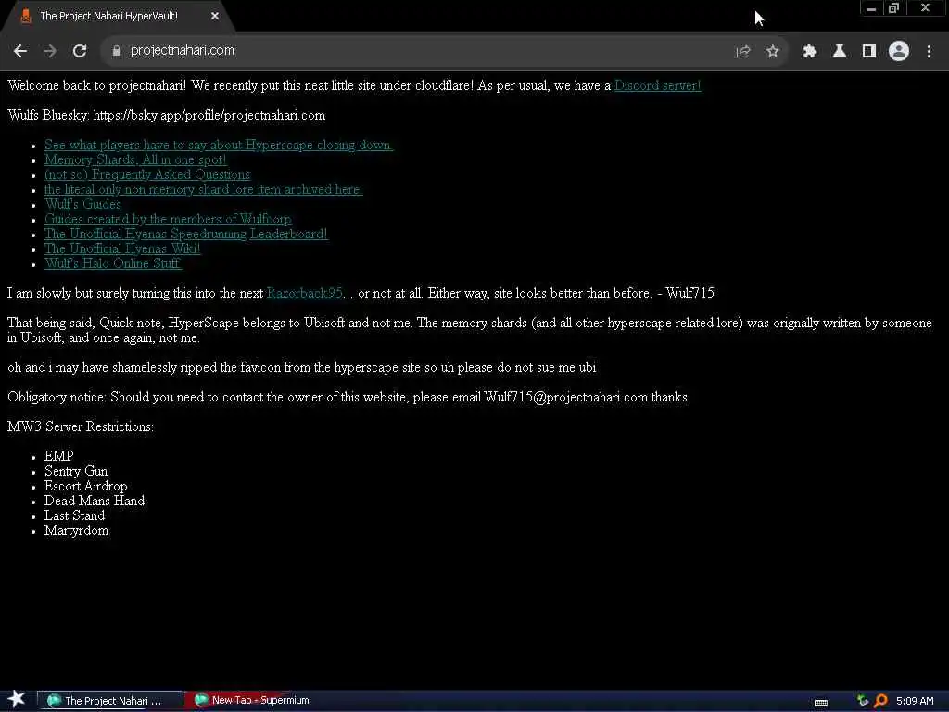Click the Sentry Gun list item
This screenshot has width=949, height=712.
coord(76,471)
